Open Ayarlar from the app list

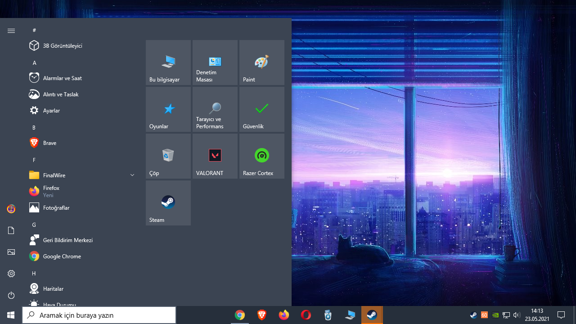coord(82,111)
